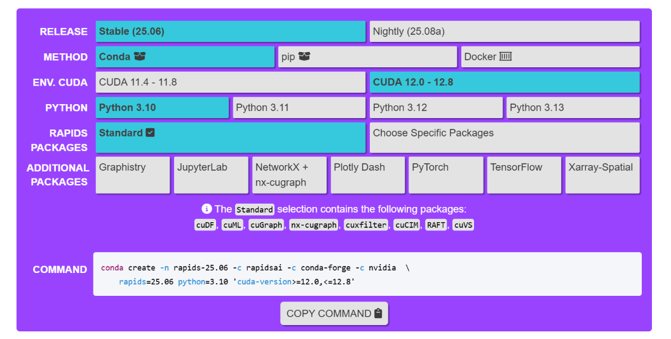Screen dimensions: 671x339
Task: Add the Plotly Dash package
Action: pos(368,175)
